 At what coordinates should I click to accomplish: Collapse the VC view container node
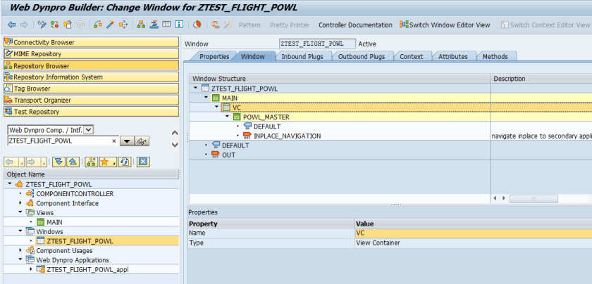coord(216,108)
